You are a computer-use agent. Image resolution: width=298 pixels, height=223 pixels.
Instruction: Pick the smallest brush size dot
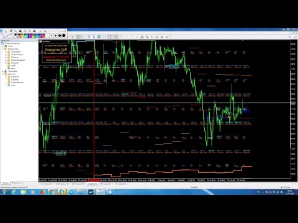pos(47,35)
